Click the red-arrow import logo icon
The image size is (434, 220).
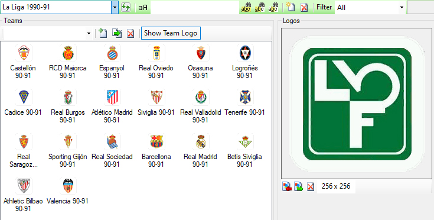point(287,186)
